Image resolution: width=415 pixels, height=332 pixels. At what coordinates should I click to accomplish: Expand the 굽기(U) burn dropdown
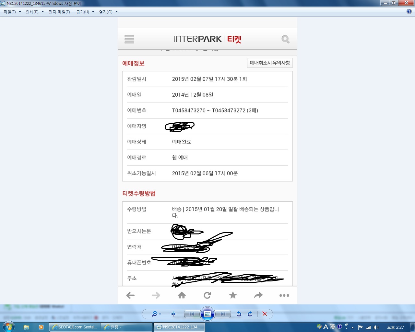tap(85, 12)
